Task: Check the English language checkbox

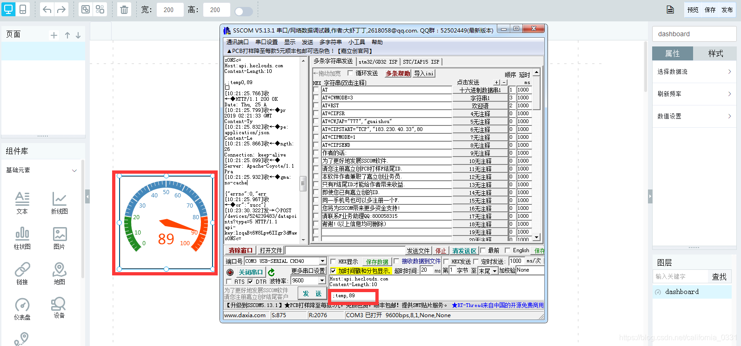Action: pyautogui.click(x=507, y=250)
